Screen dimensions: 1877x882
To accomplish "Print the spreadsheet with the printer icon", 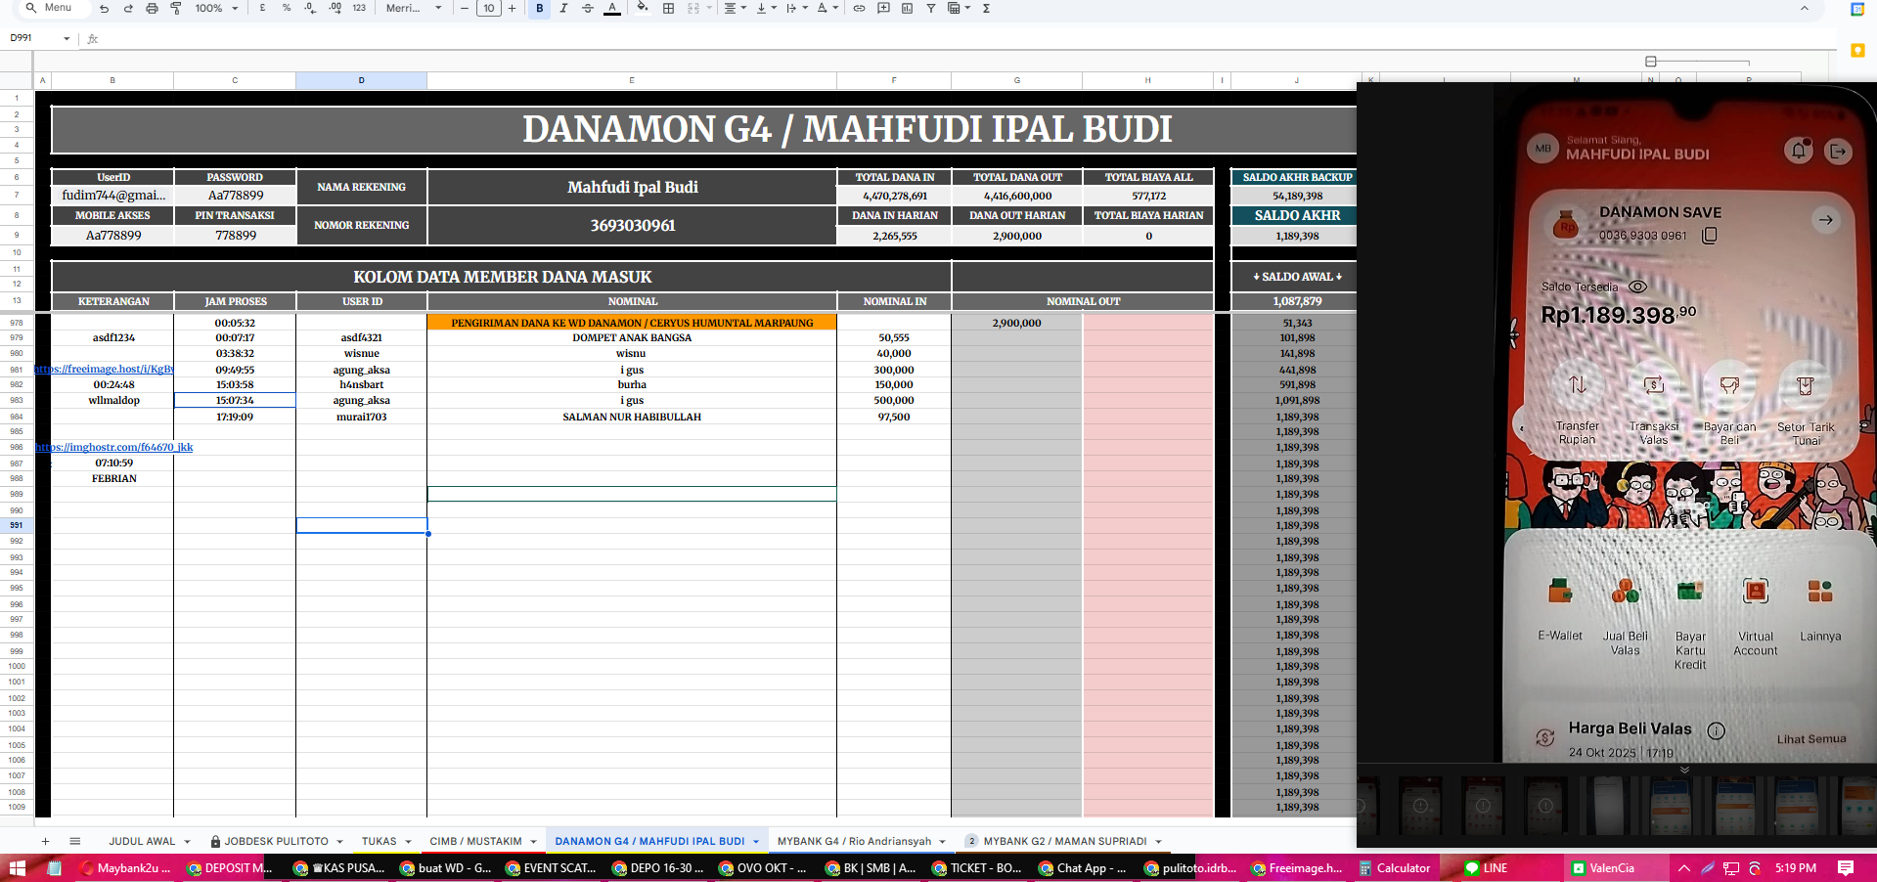I will [152, 8].
